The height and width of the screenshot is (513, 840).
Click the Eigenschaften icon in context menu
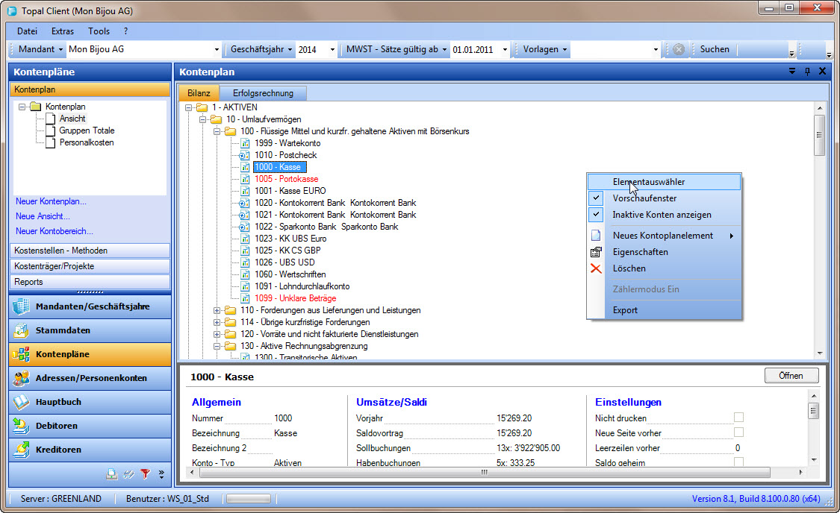596,252
